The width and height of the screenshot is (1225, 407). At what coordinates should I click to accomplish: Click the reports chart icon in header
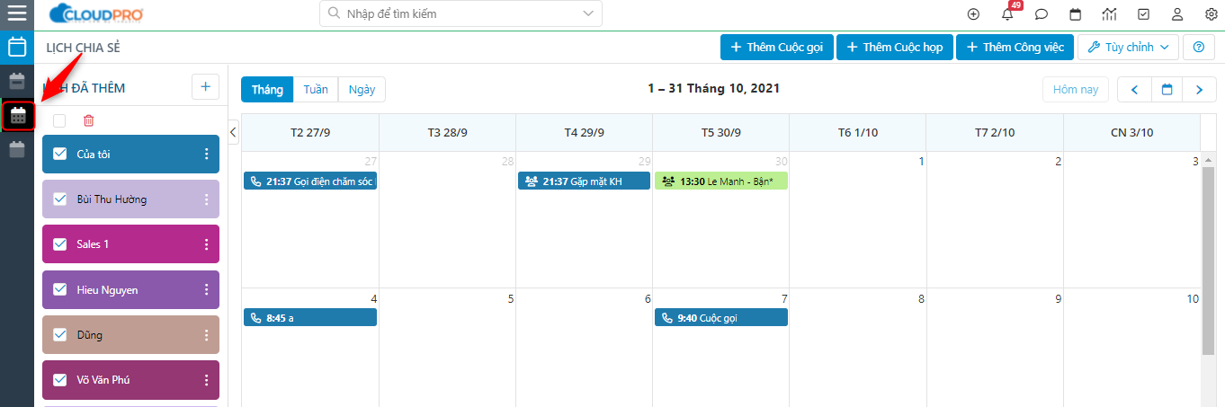[x=1109, y=14]
